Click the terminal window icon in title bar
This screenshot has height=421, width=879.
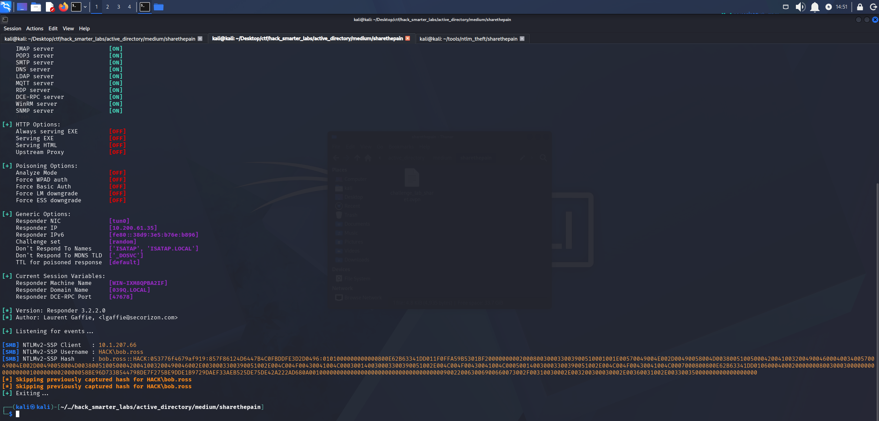5,20
